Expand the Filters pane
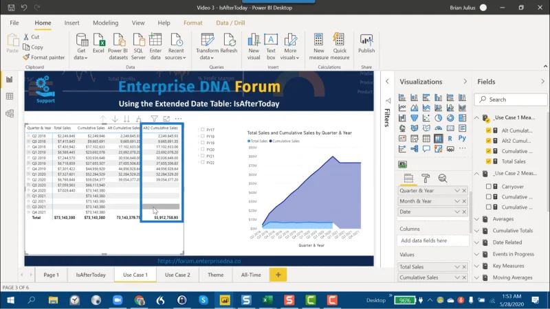550x309 pixels. [x=387, y=81]
